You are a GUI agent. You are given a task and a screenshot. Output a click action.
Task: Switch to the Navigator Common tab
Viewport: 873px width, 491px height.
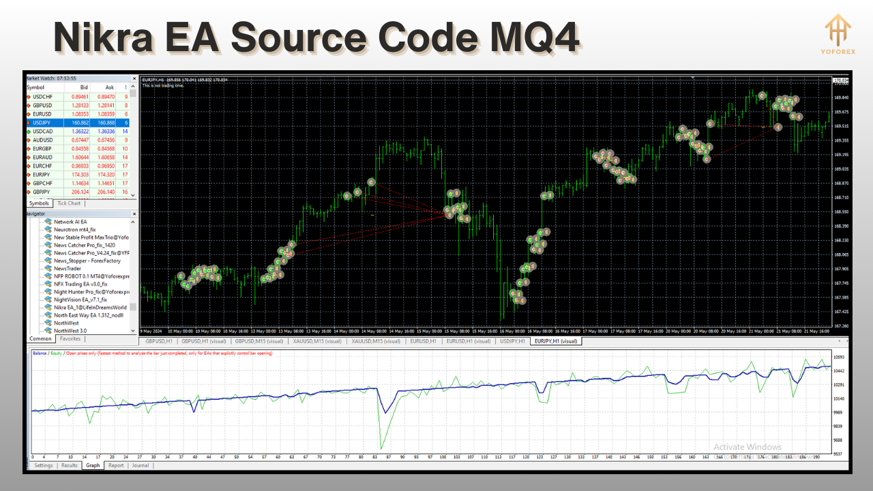pos(40,338)
